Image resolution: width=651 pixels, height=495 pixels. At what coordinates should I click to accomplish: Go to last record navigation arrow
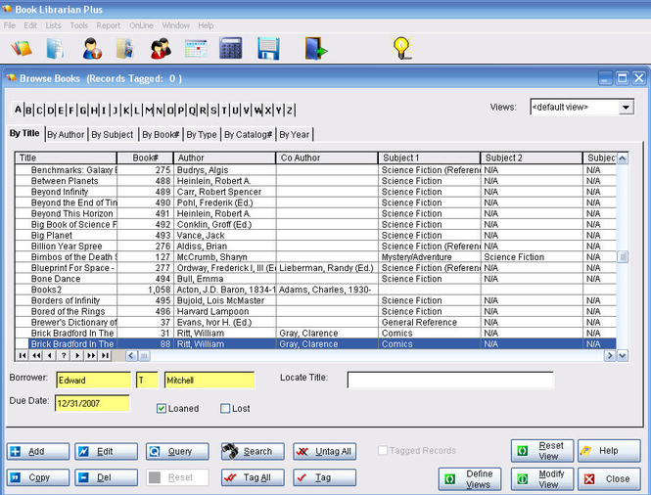pos(105,355)
